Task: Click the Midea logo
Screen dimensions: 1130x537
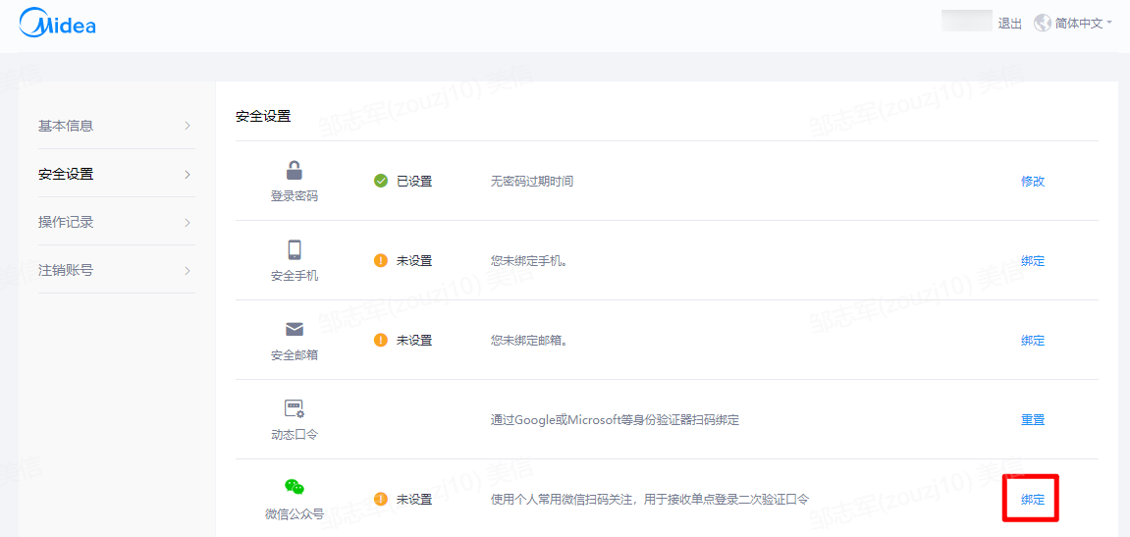Action: pos(58,24)
